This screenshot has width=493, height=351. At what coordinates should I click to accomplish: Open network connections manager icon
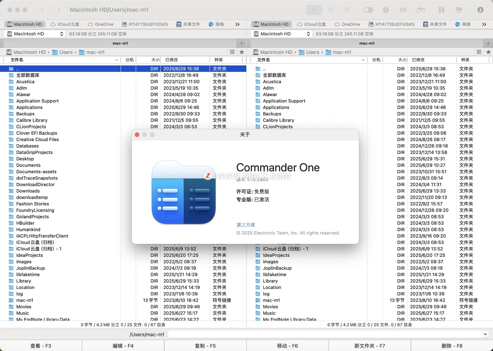[459, 10]
